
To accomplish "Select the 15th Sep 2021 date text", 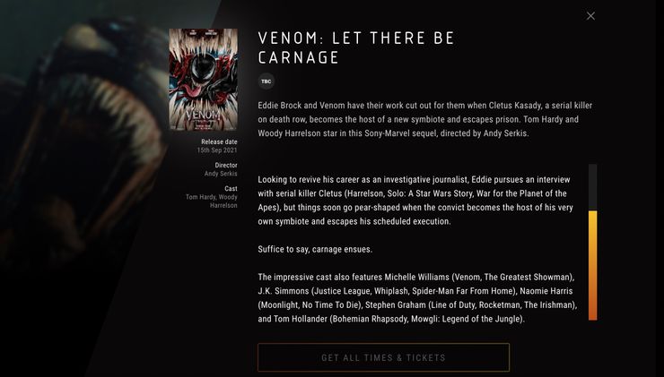I will [x=217, y=150].
